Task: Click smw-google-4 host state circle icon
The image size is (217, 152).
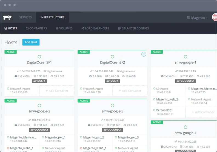Action: (185, 127)
